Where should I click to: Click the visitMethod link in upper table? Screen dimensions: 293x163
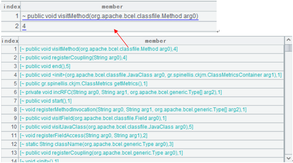pyautogui.click(x=110, y=16)
